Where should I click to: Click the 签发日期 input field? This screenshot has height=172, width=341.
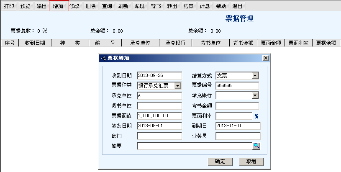point(159,126)
